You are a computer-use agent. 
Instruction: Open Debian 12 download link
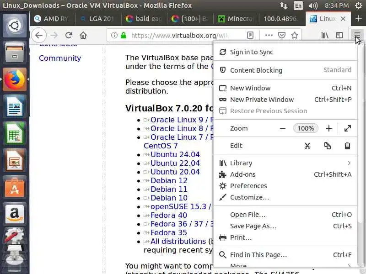click(x=169, y=180)
